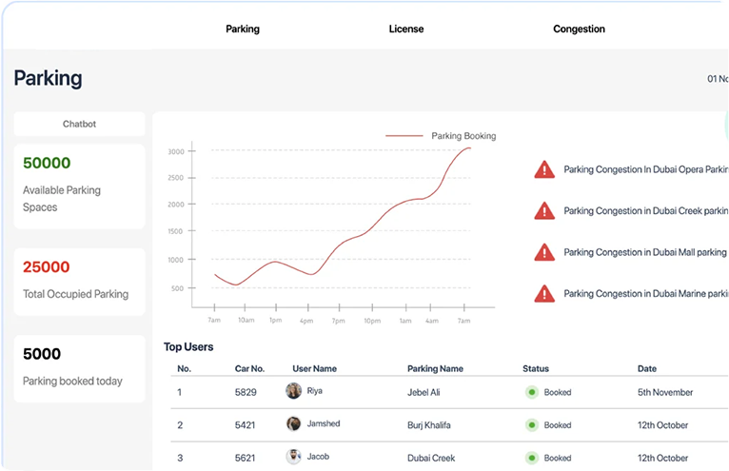Click the Booked status indicator for Jacob
The height and width of the screenshot is (471, 729).
532,458
